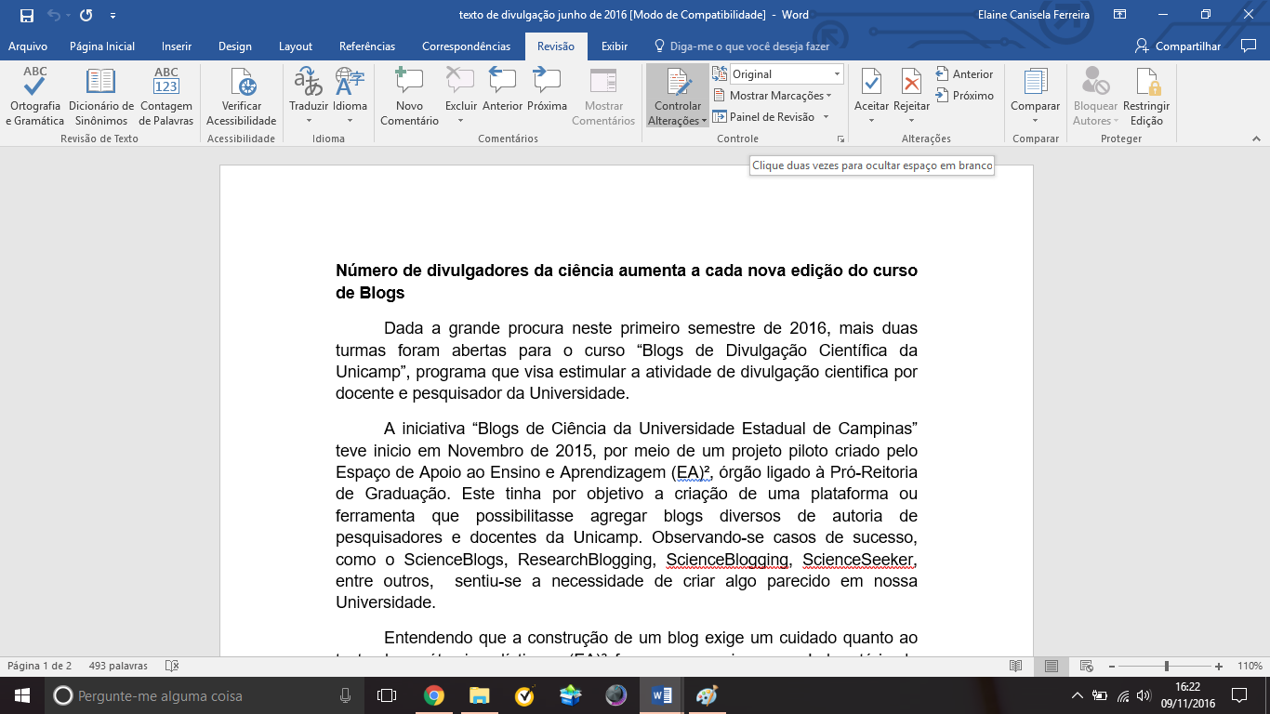Viewport: 1270px width, 714px height.
Task: Switch to Read Mode view
Action: pyautogui.click(x=1016, y=666)
